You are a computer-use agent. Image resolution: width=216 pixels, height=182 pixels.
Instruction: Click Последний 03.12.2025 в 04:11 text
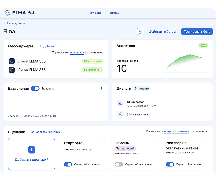point(141,106)
